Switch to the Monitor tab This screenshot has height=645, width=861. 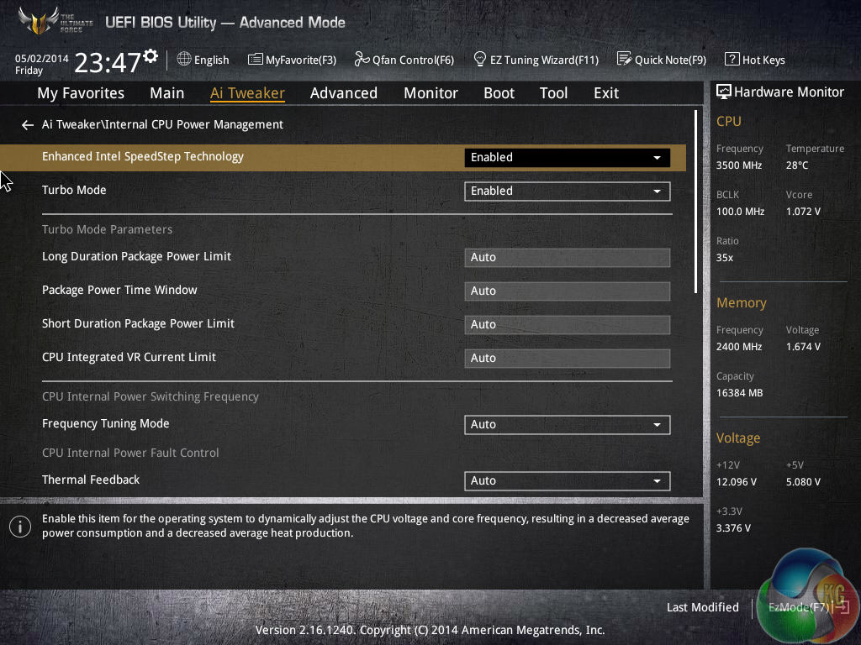coord(430,93)
